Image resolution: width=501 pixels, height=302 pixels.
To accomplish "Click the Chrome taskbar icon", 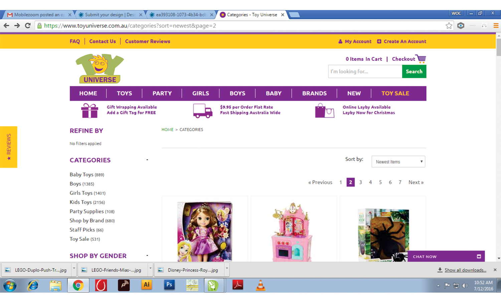I will tap(78, 286).
